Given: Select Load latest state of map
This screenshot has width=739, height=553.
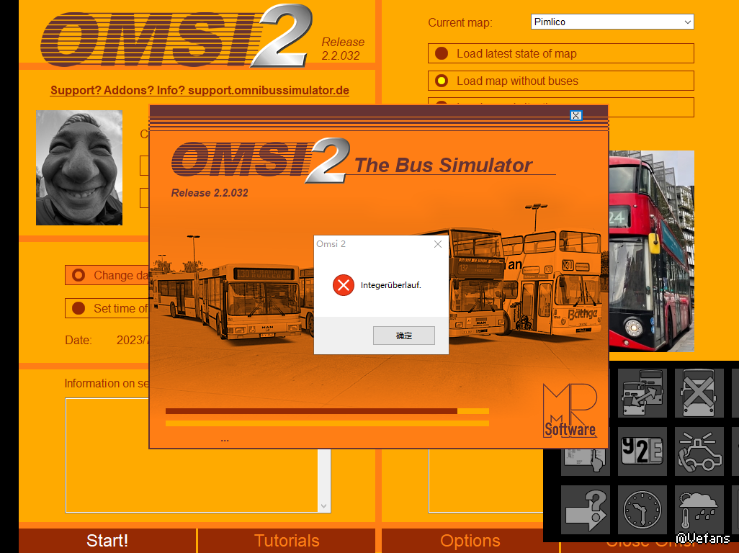Looking at the screenshot, I should tap(561, 53).
